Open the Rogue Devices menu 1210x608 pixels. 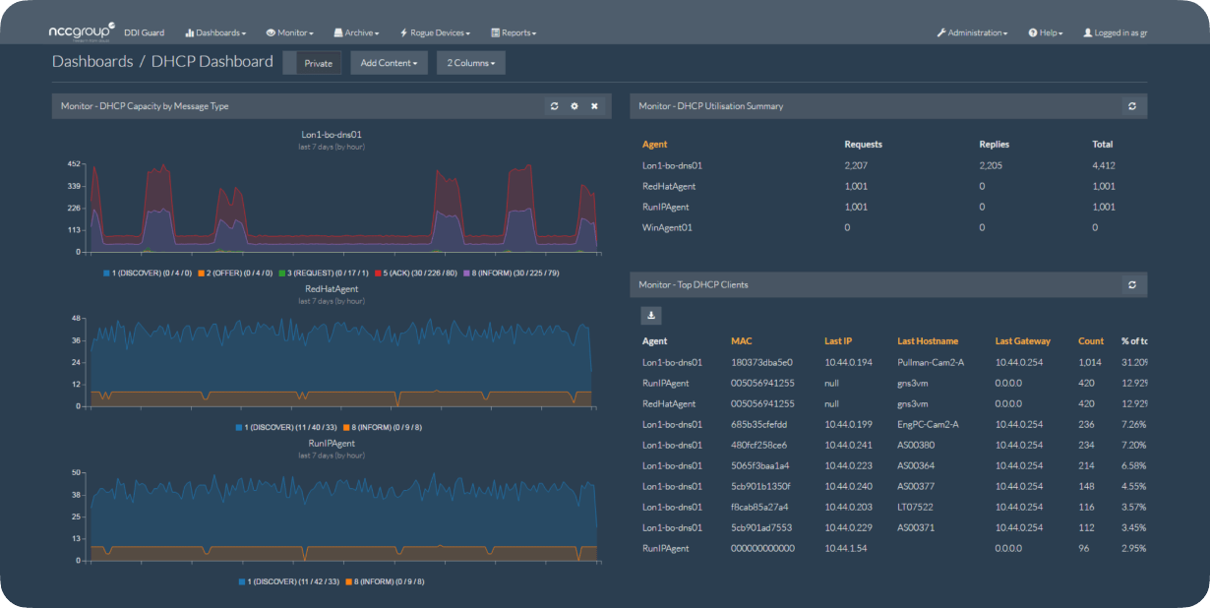(435, 32)
